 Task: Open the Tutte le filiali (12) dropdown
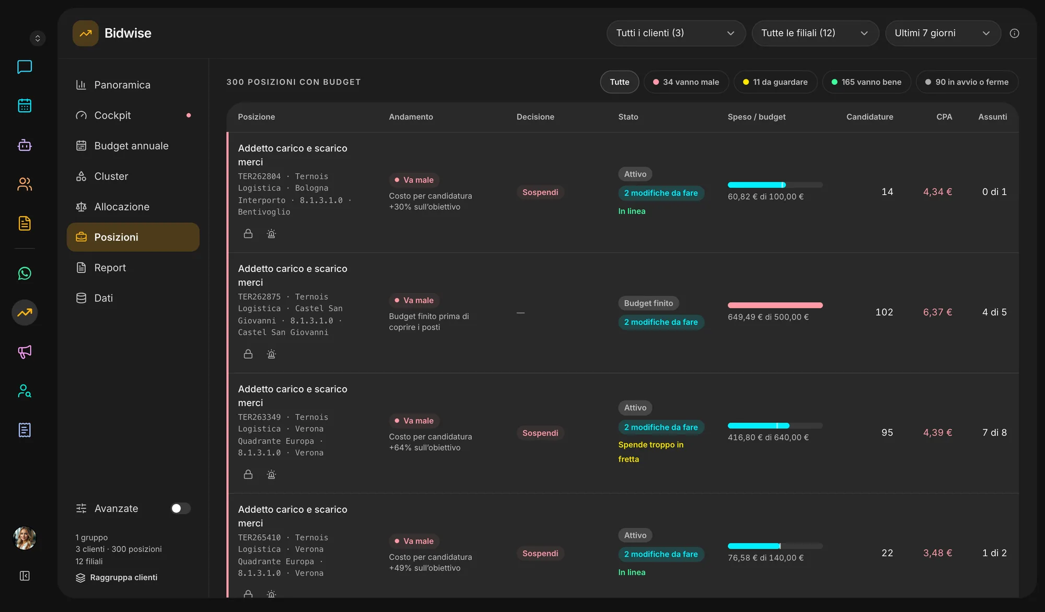(x=815, y=33)
